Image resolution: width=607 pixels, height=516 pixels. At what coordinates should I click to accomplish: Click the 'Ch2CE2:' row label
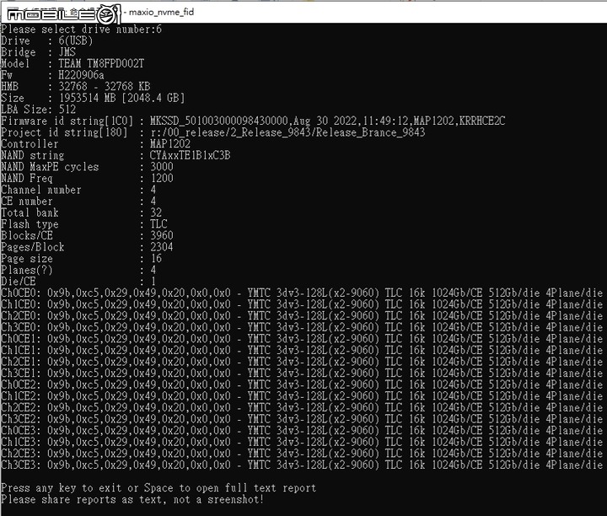pos(21,407)
